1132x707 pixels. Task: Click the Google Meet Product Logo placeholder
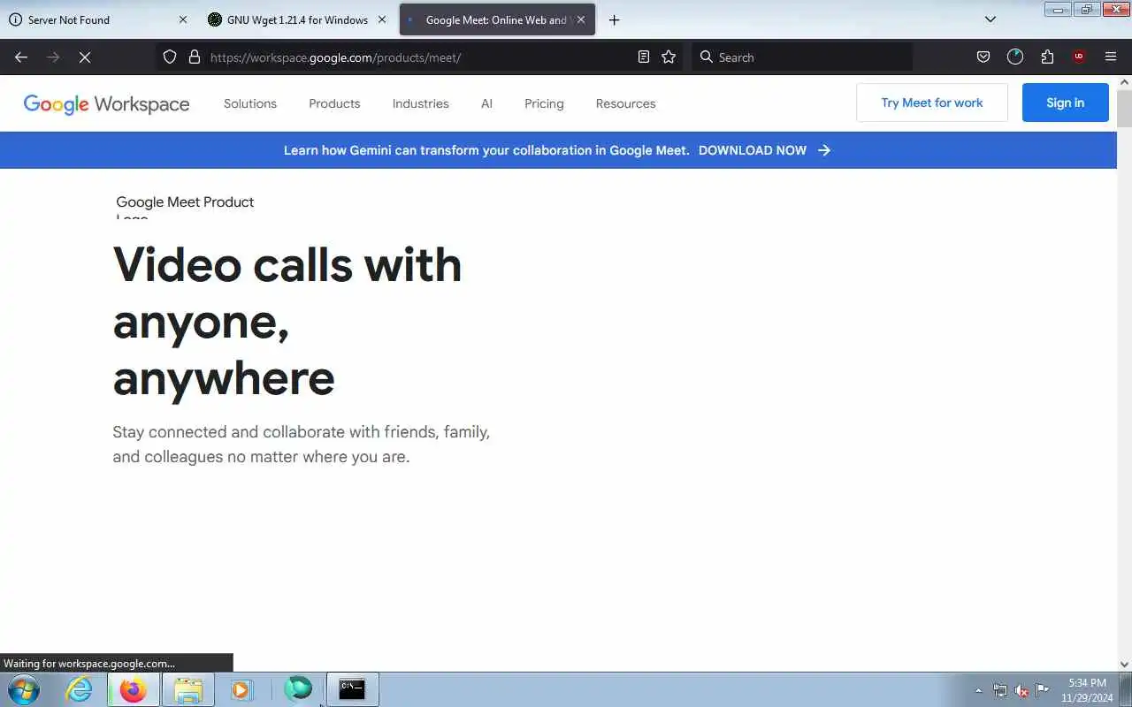pyautogui.click(x=185, y=209)
